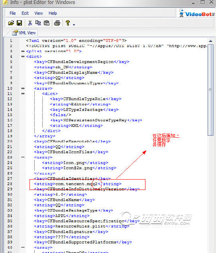This screenshot has height=253, width=216.
Task: Open the File menu
Action: (x=13, y=13)
